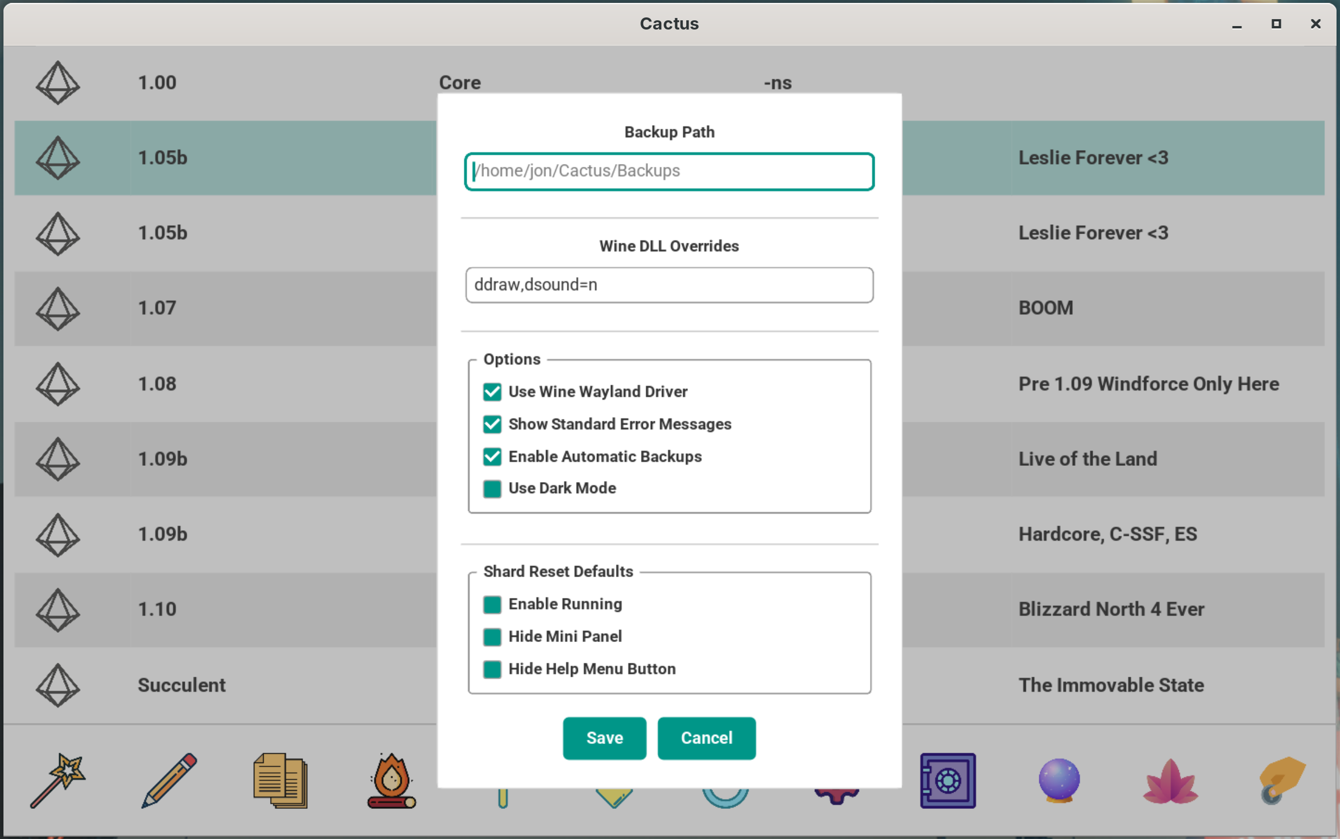Click '1.10' version text
This screenshot has height=839, width=1340.
click(157, 610)
